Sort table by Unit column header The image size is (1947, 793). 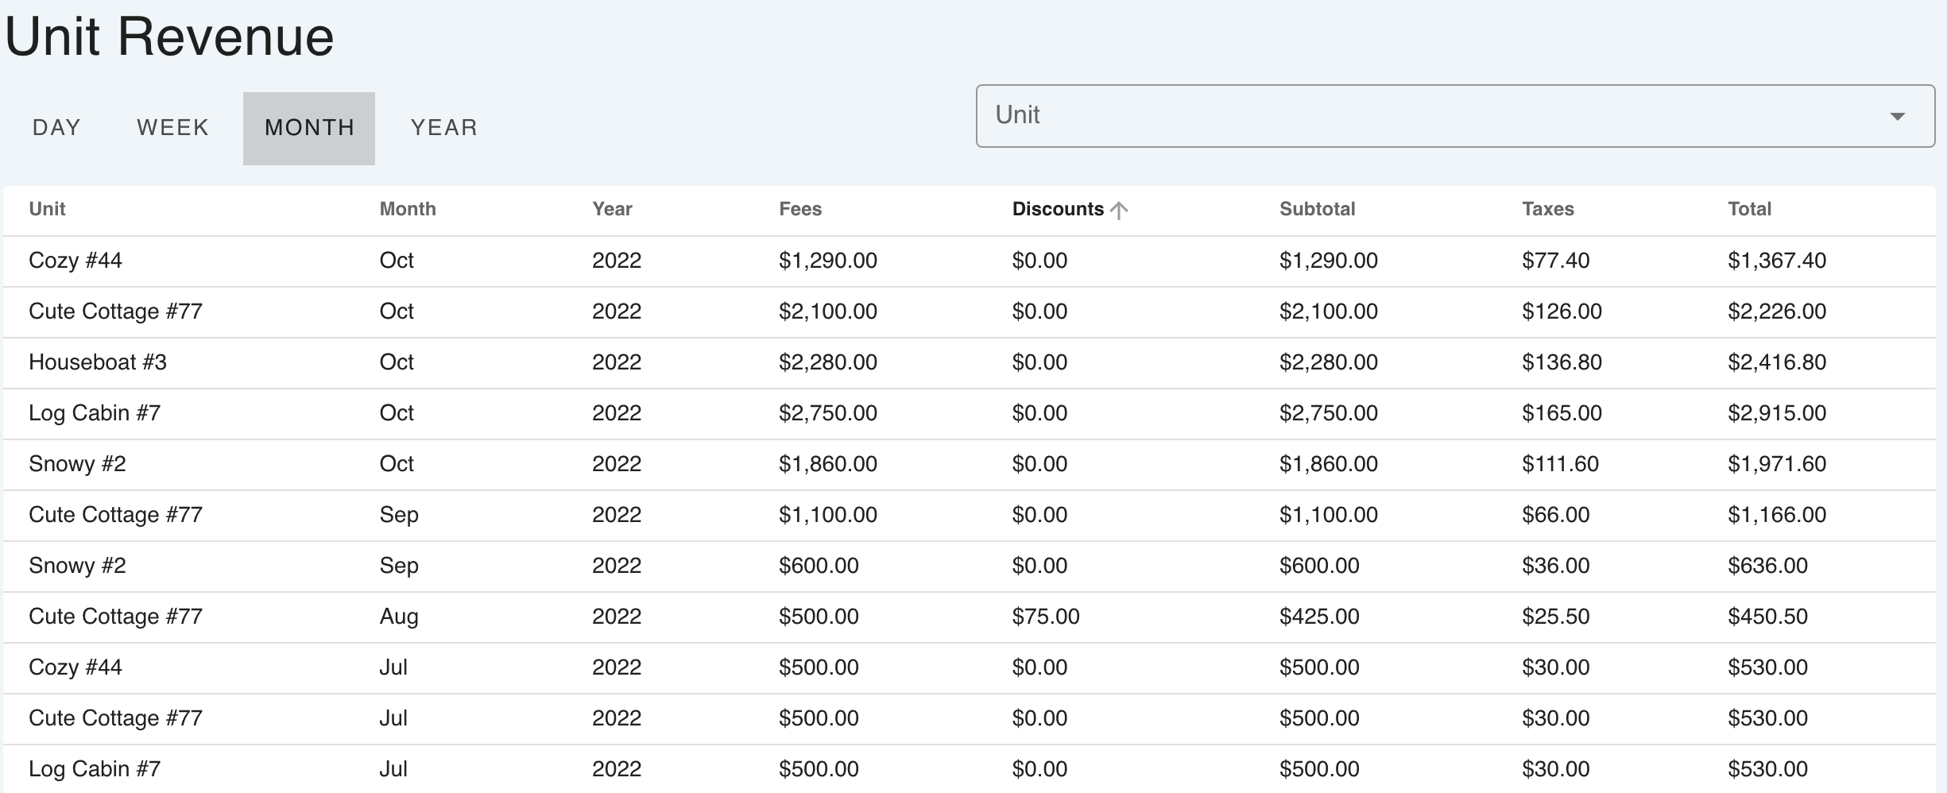pyautogui.click(x=47, y=209)
